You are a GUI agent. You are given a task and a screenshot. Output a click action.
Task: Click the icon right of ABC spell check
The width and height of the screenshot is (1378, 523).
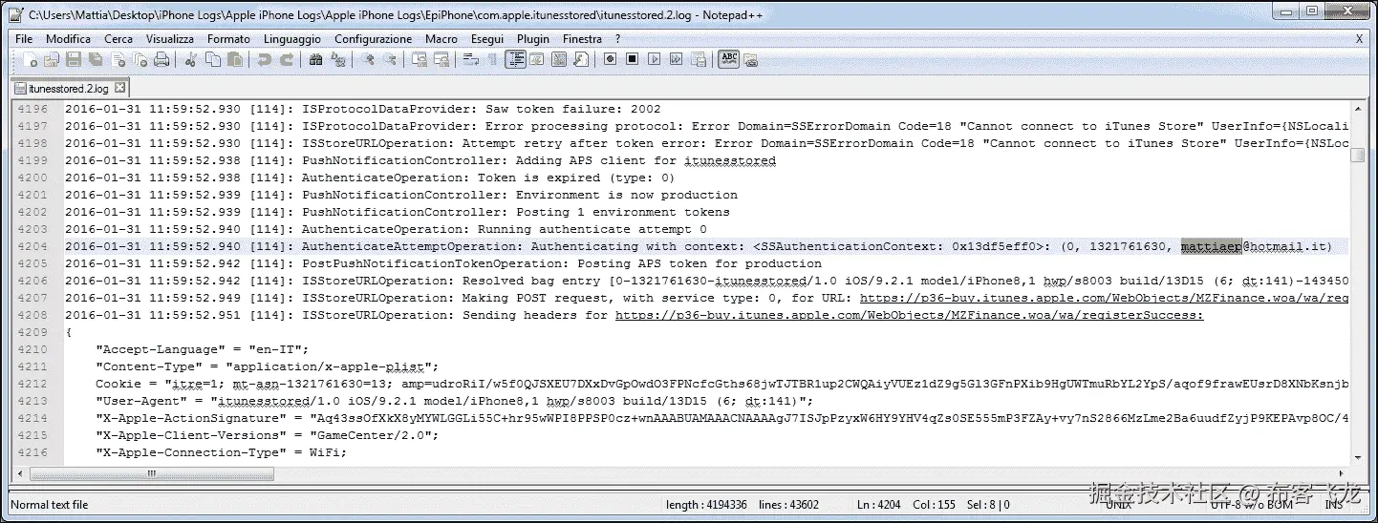coord(751,60)
